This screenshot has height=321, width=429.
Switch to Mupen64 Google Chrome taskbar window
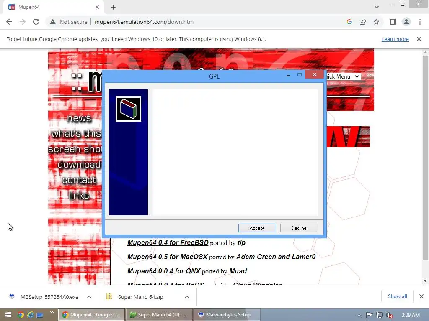click(91, 315)
